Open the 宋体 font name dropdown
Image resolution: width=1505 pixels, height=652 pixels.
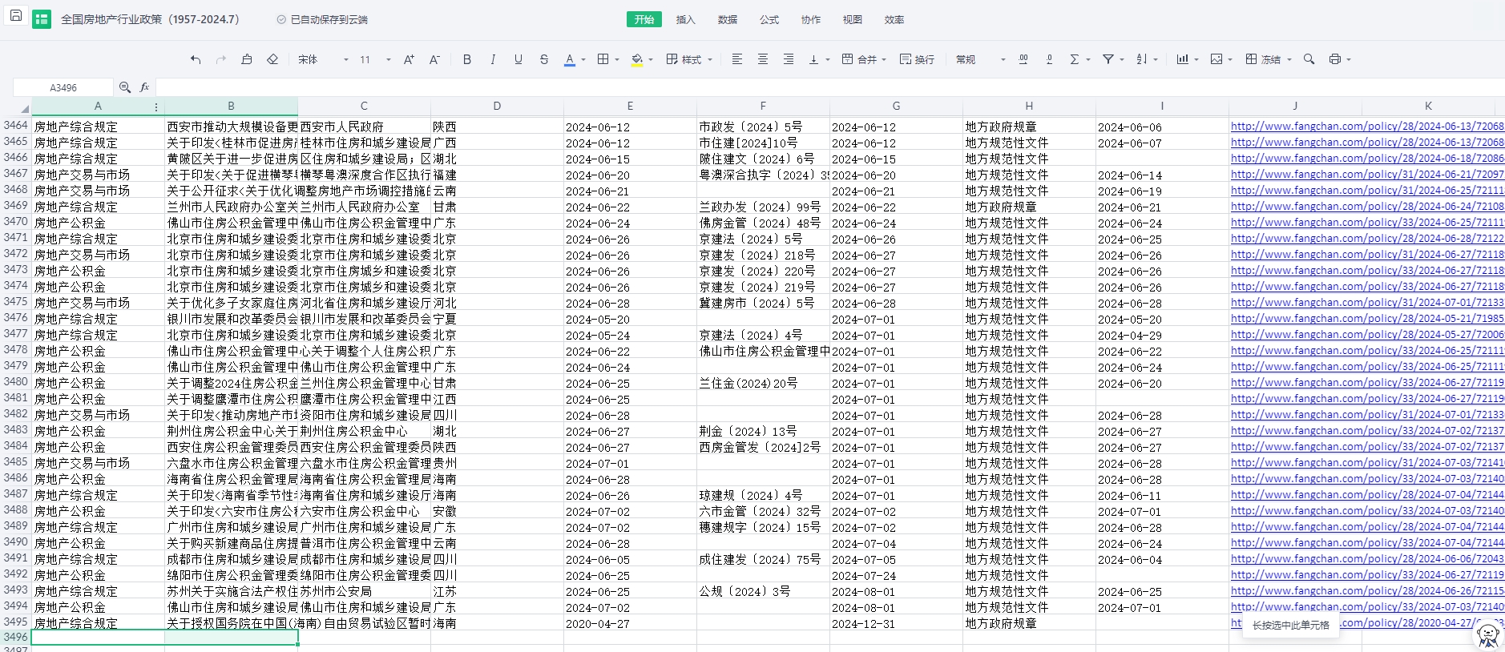click(323, 59)
